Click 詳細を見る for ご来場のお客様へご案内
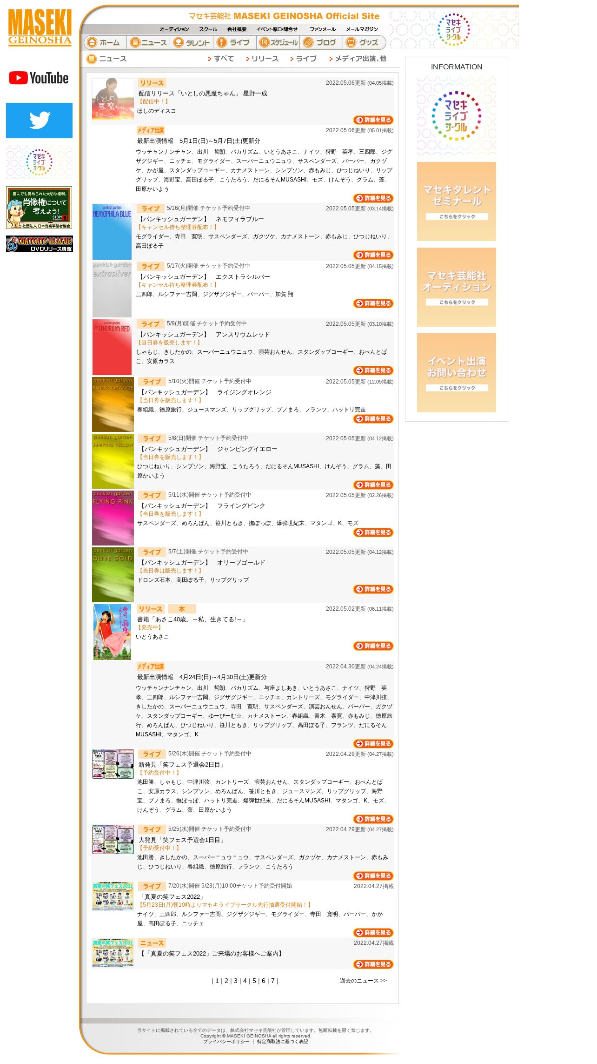The width and height of the screenshot is (597, 1064). tap(373, 964)
